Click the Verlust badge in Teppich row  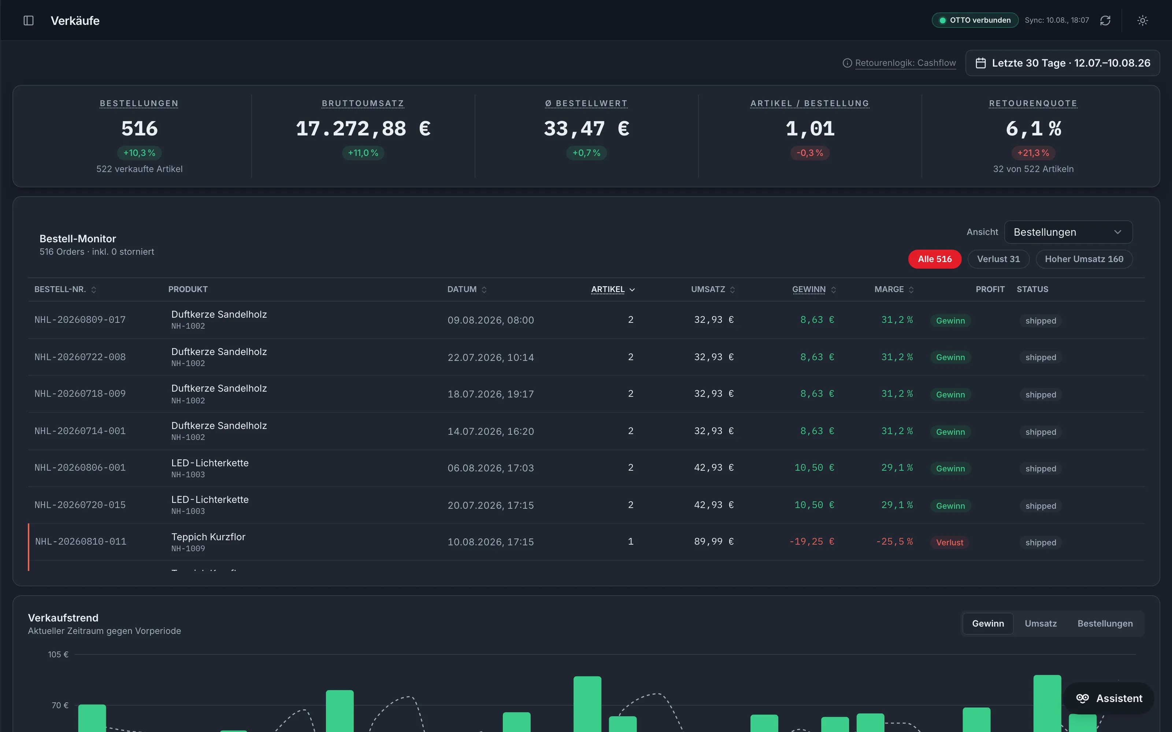click(x=949, y=542)
